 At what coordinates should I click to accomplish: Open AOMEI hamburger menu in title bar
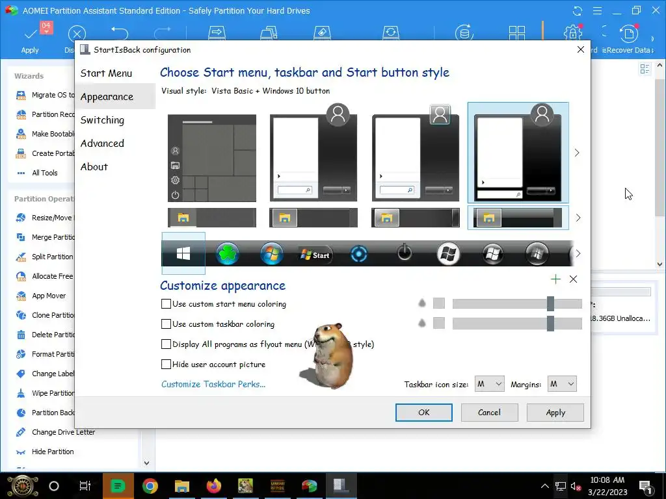tap(597, 10)
